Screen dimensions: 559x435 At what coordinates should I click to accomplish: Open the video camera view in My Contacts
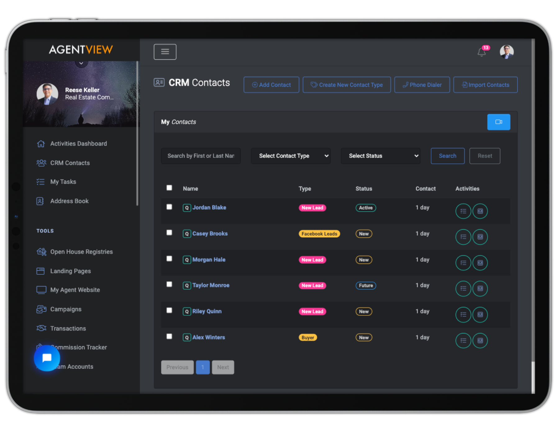point(498,122)
